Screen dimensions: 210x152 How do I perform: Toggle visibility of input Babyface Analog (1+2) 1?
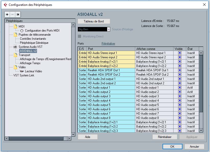180,62
